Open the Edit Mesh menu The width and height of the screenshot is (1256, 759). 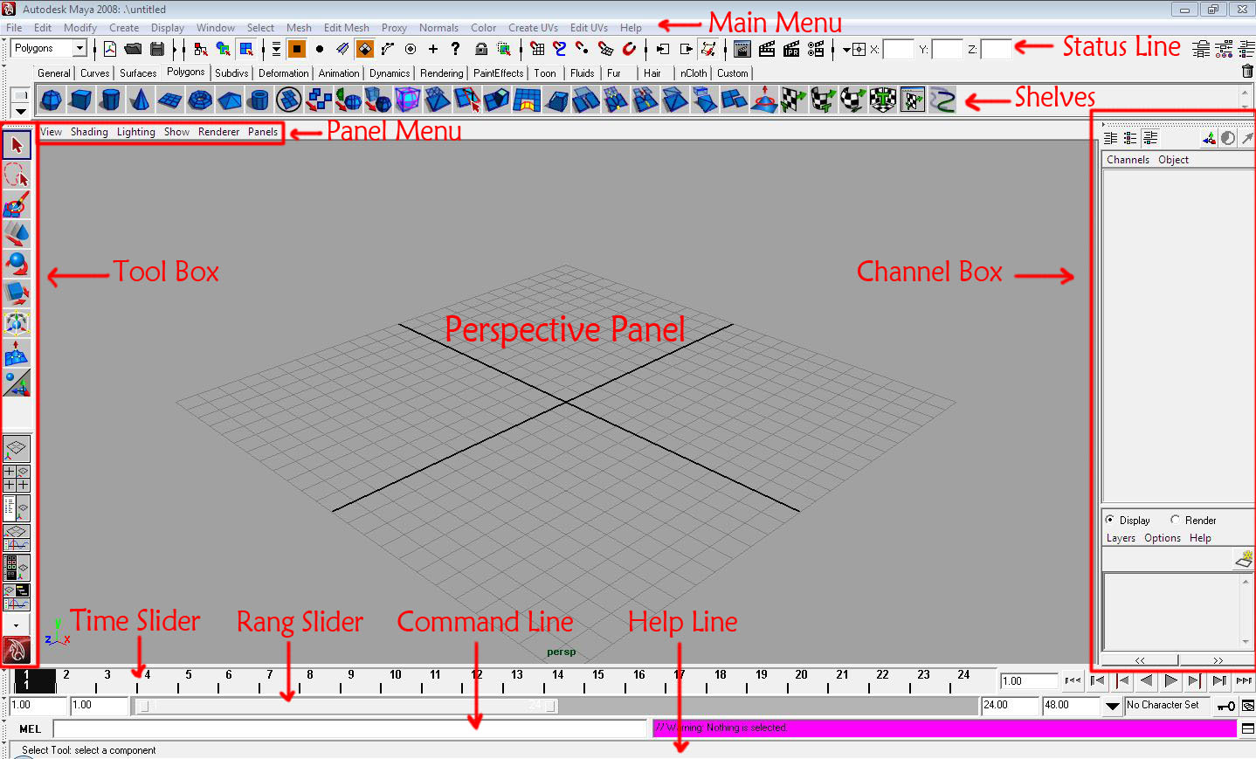346,28
